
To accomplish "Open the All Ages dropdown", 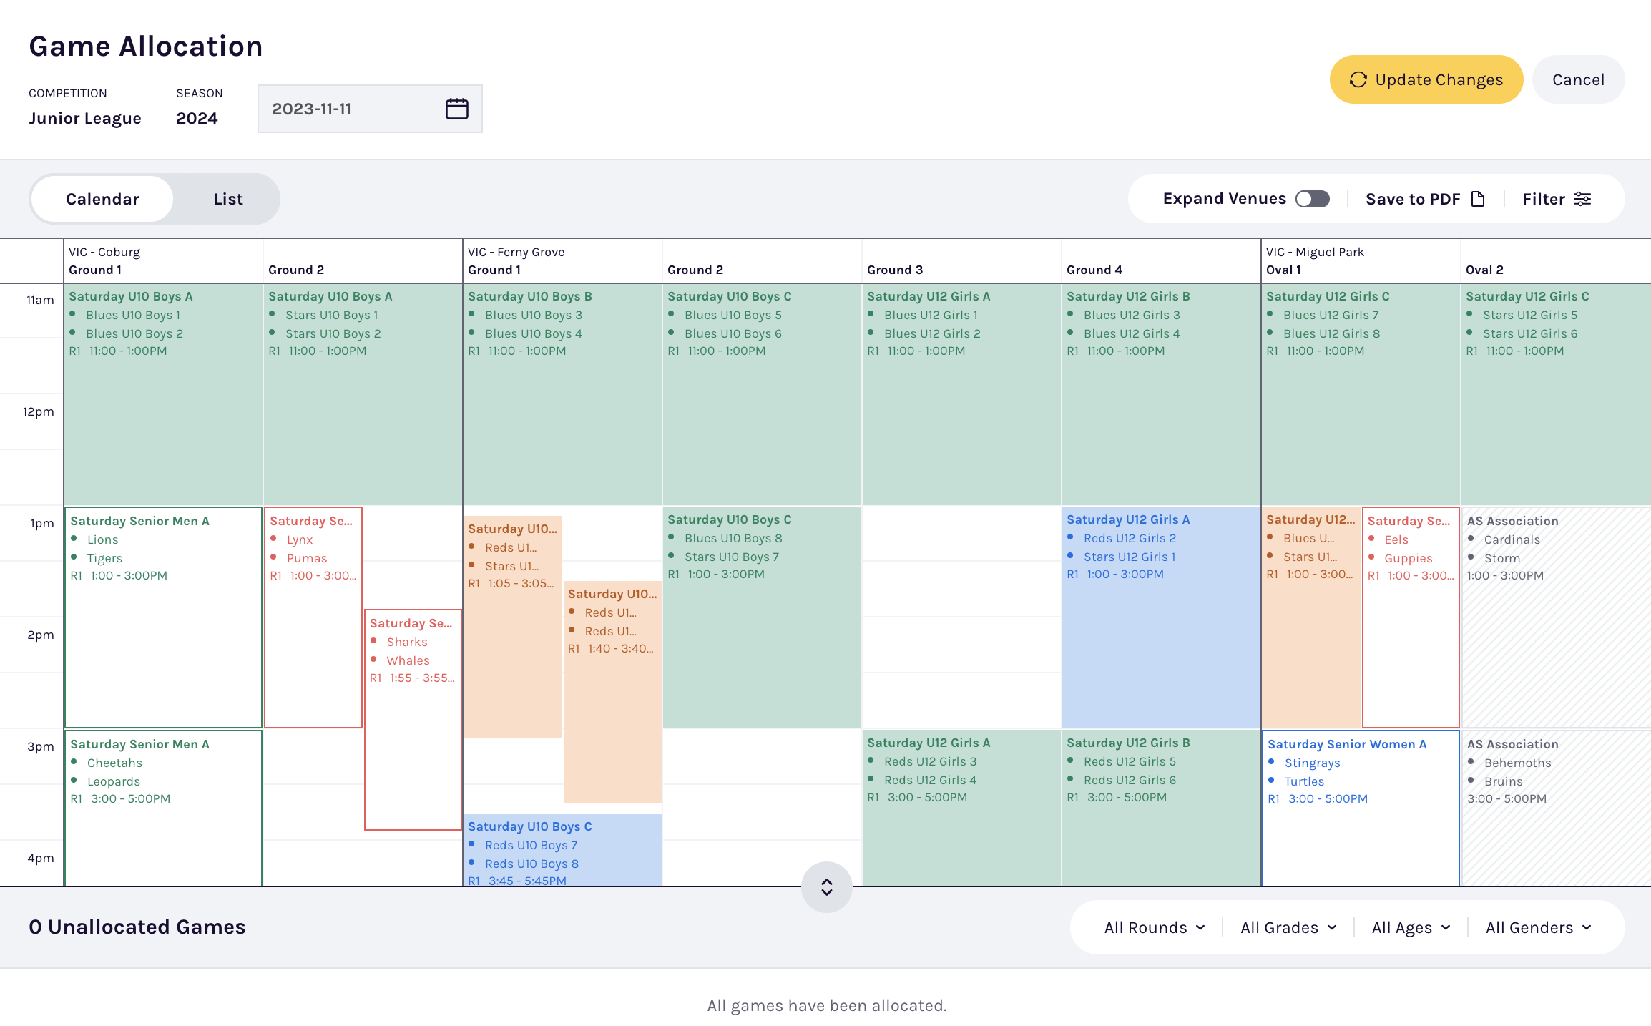I will click(1410, 927).
